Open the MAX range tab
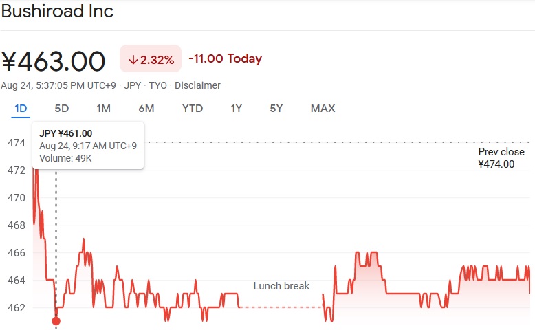The width and height of the screenshot is (535, 330). tap(323, 109)
